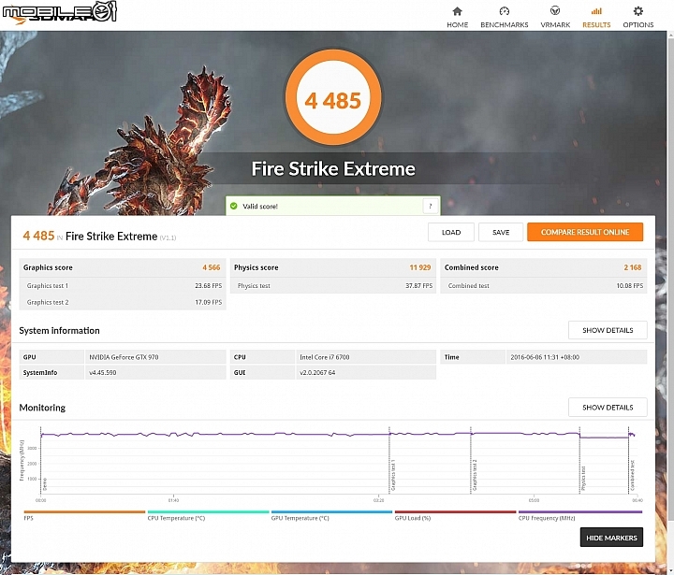Click NVIDIA GeForce GTX 970 value
Screen dimensions: 674x575
coord(124,357)
